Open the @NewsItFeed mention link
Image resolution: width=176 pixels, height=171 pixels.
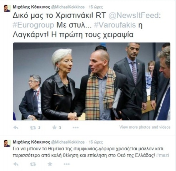(134, 15)
